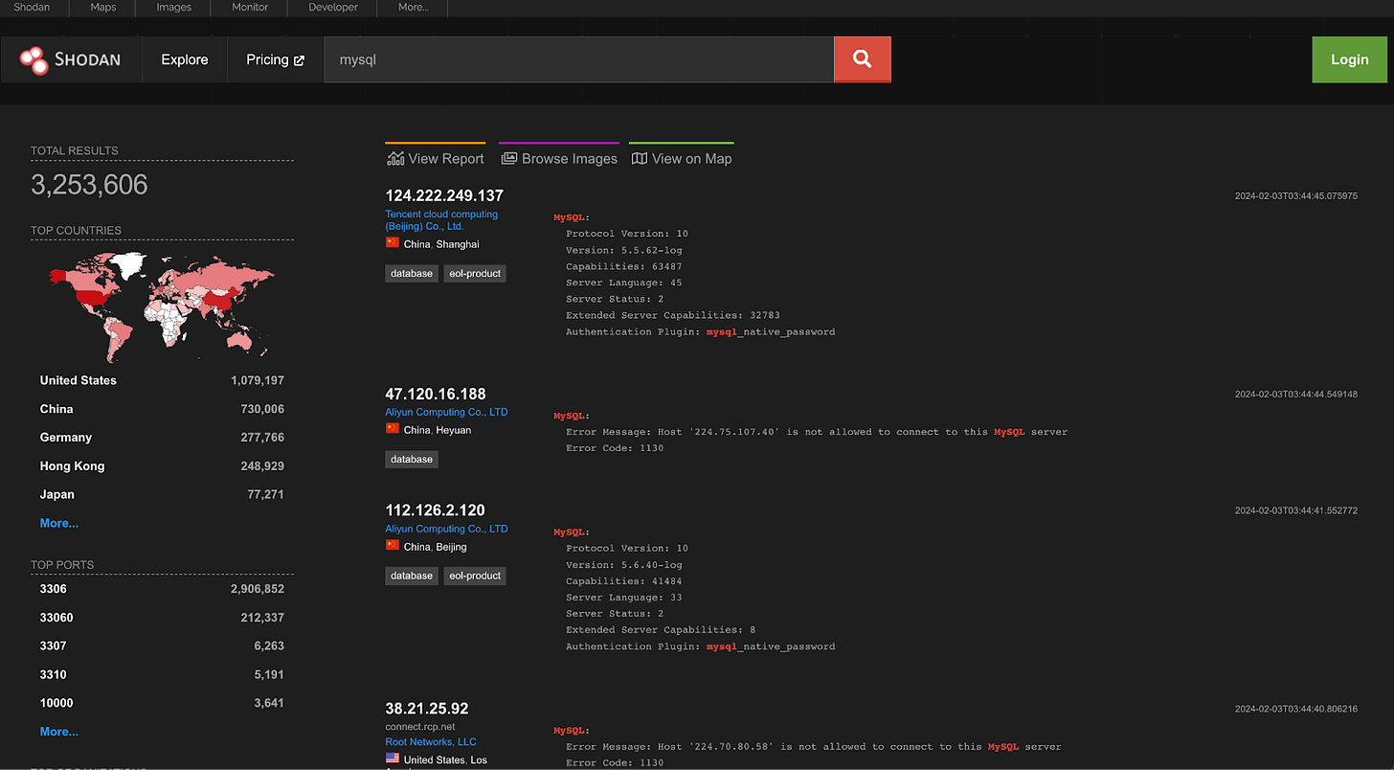
Task: Click the View Report chart icon
Action: click(395, 158)
